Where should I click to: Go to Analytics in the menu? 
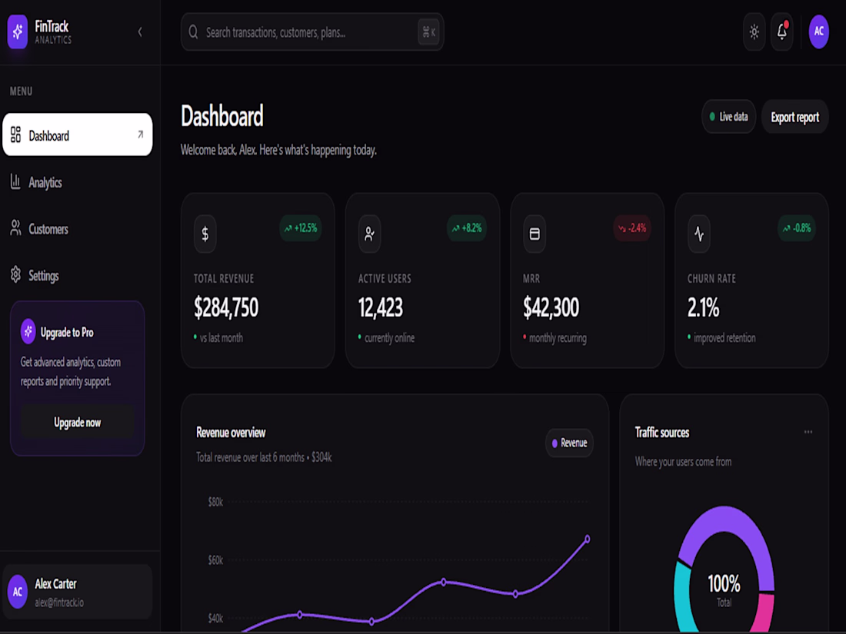pos(78,182)
